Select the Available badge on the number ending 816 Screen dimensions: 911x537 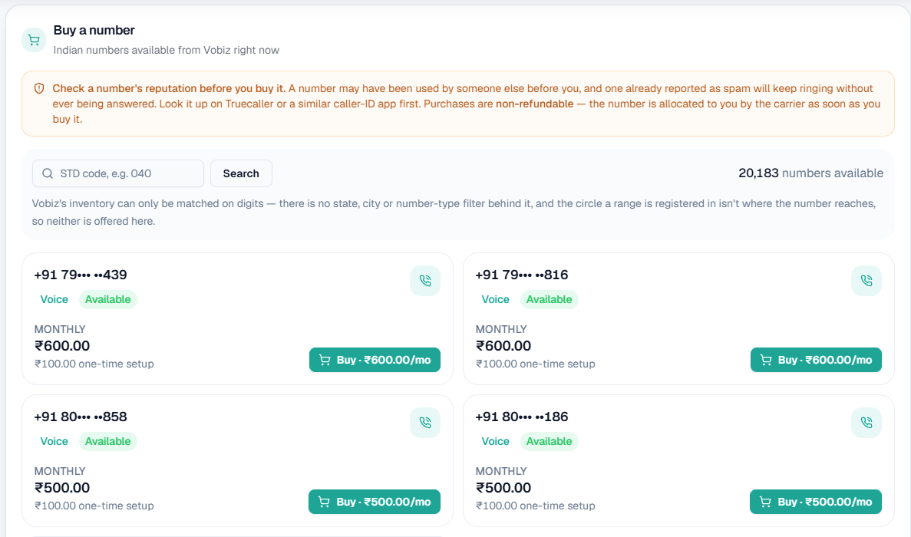[549, 299]
